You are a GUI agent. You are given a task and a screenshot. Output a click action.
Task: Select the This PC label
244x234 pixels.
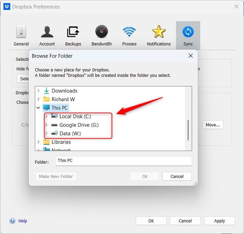(59, 108)
